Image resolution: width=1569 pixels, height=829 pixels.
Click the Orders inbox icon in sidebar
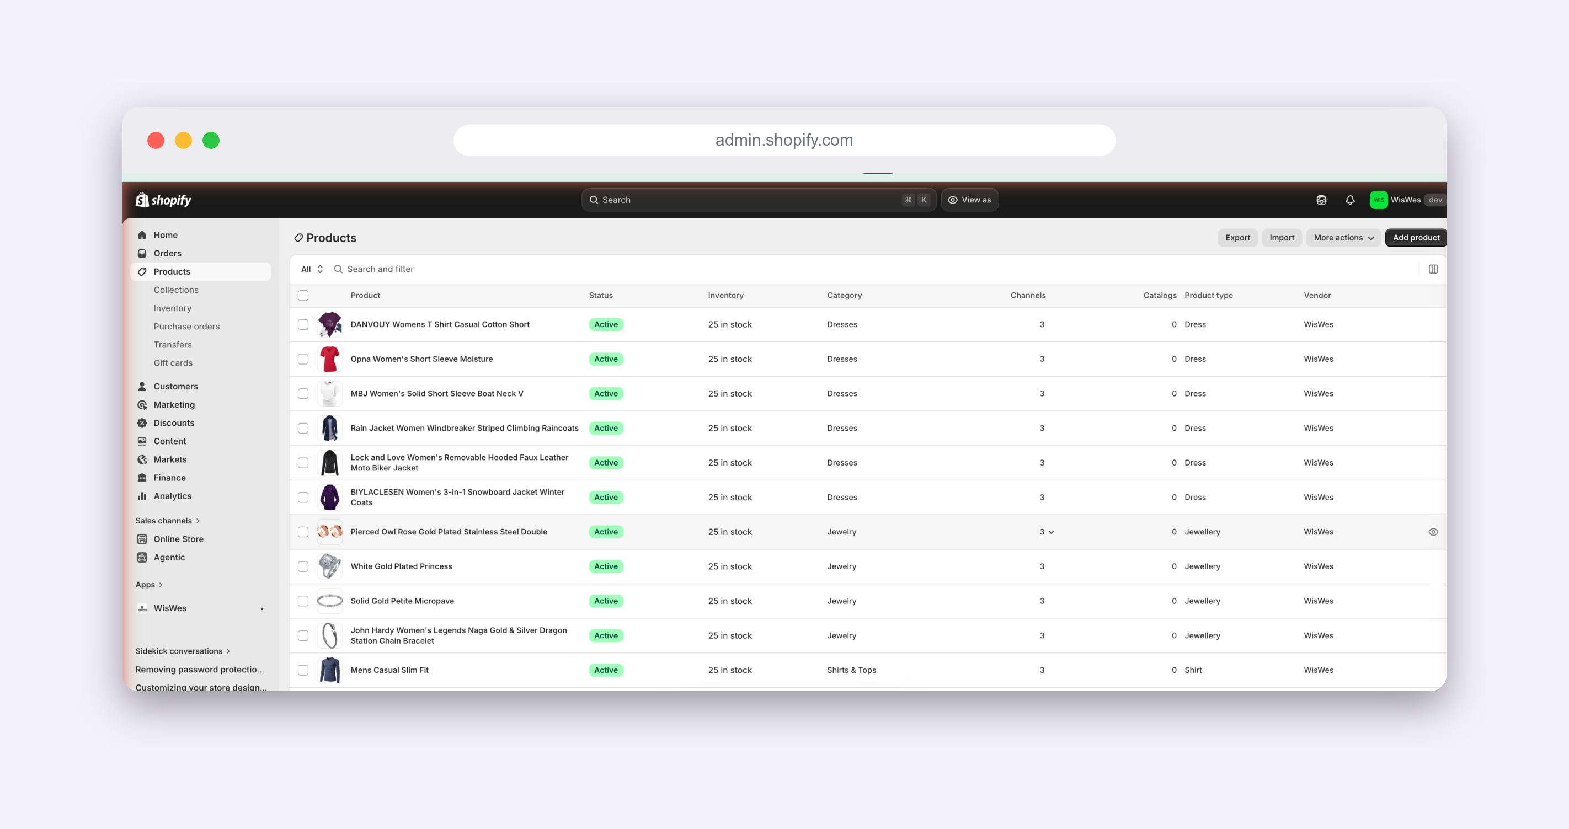tap(142, 253)
